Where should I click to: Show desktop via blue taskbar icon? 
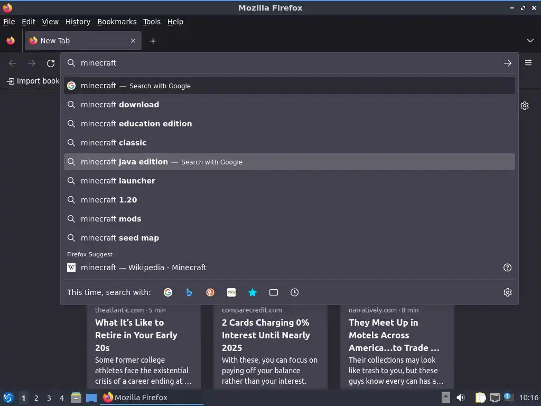pyautogui.click(x=91, y=398)
